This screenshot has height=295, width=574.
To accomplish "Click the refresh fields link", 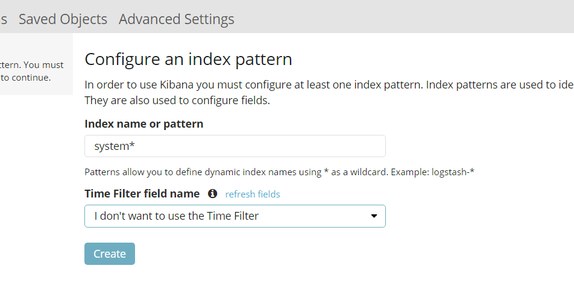I will click(253, 194).
